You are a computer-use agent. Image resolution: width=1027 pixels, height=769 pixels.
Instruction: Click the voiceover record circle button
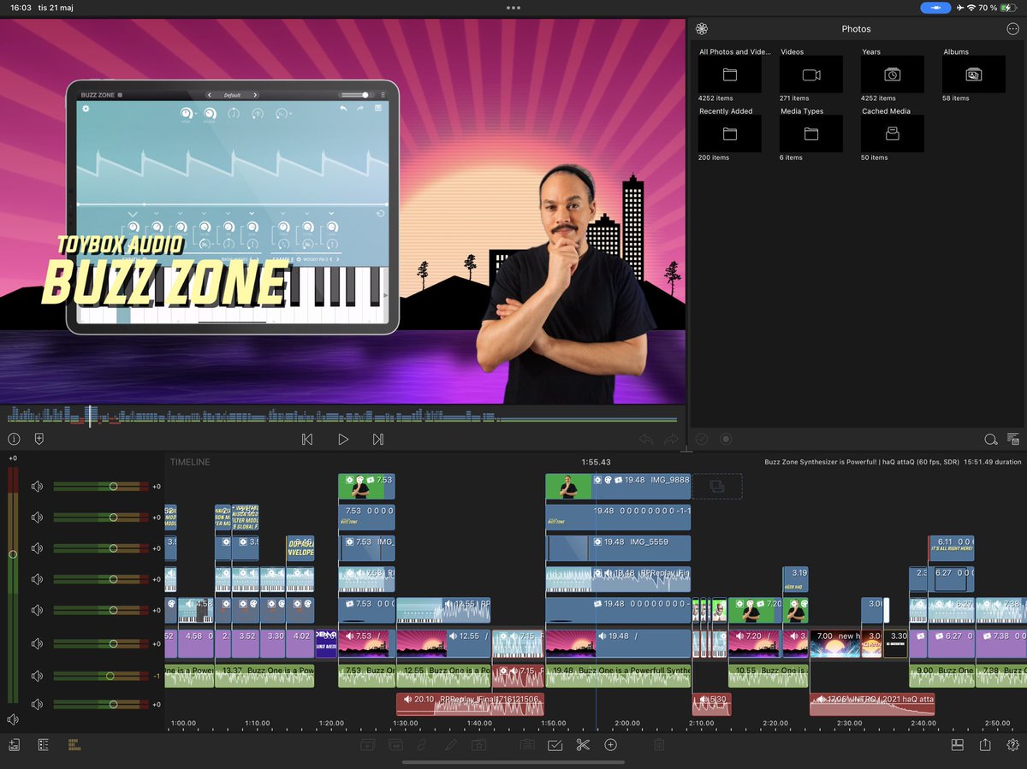[726, 439]
